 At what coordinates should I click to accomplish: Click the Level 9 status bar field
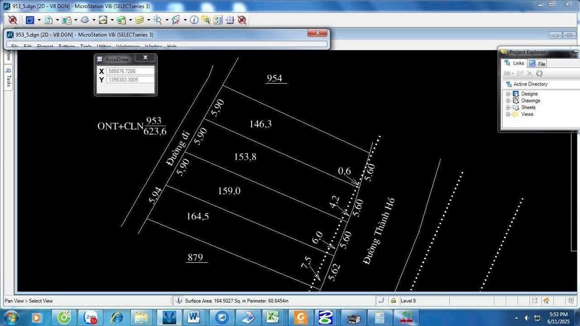point(423,301)
